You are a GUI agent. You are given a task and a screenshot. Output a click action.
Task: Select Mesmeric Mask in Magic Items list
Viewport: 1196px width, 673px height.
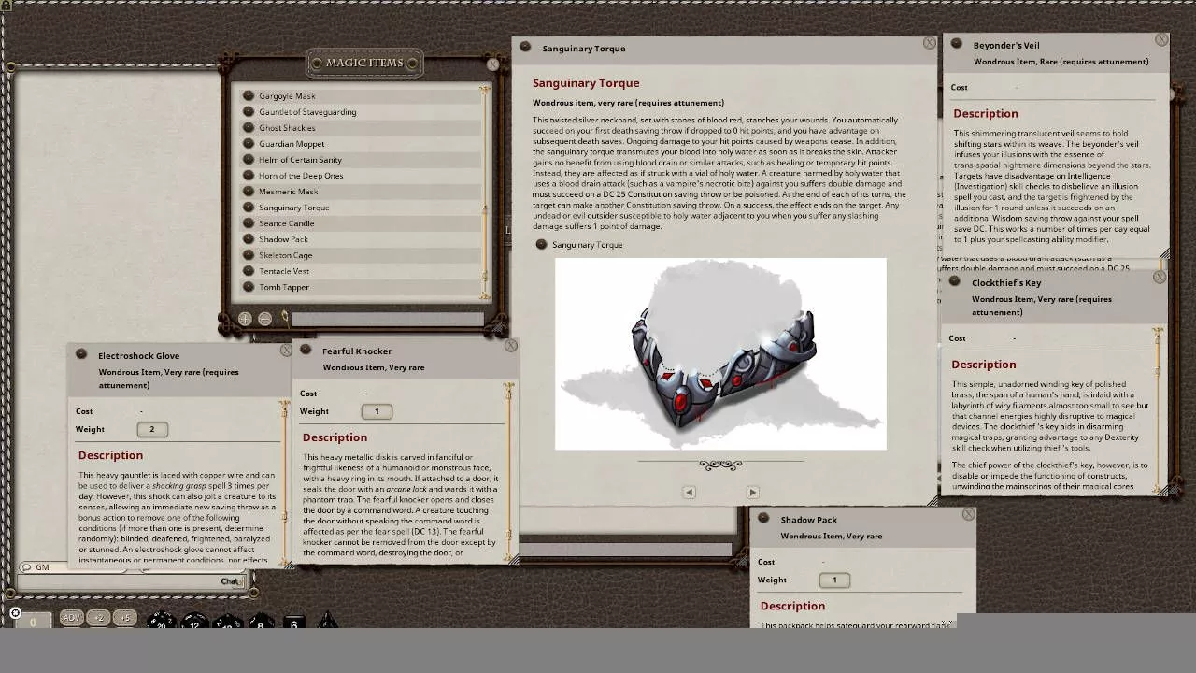tap(360, 192)
